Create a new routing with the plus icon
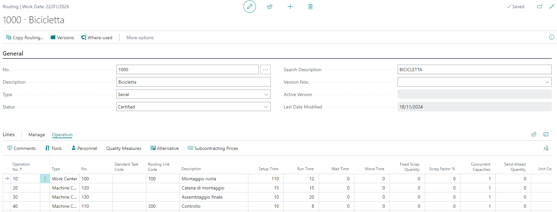Screen dimensions: 557x212 click(290, 7)
